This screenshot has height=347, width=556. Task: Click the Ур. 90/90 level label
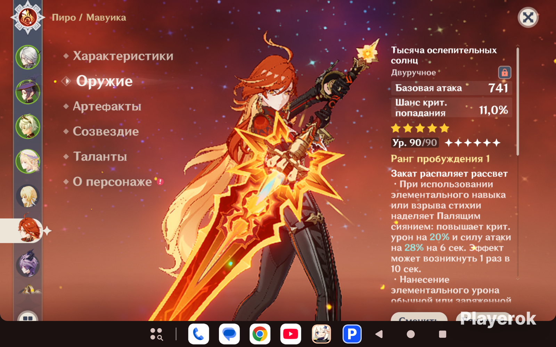[x=414, y=143]
